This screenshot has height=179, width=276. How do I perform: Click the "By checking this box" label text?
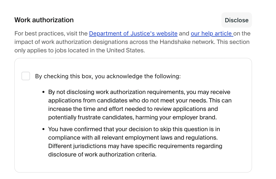[x=107, y=76]
